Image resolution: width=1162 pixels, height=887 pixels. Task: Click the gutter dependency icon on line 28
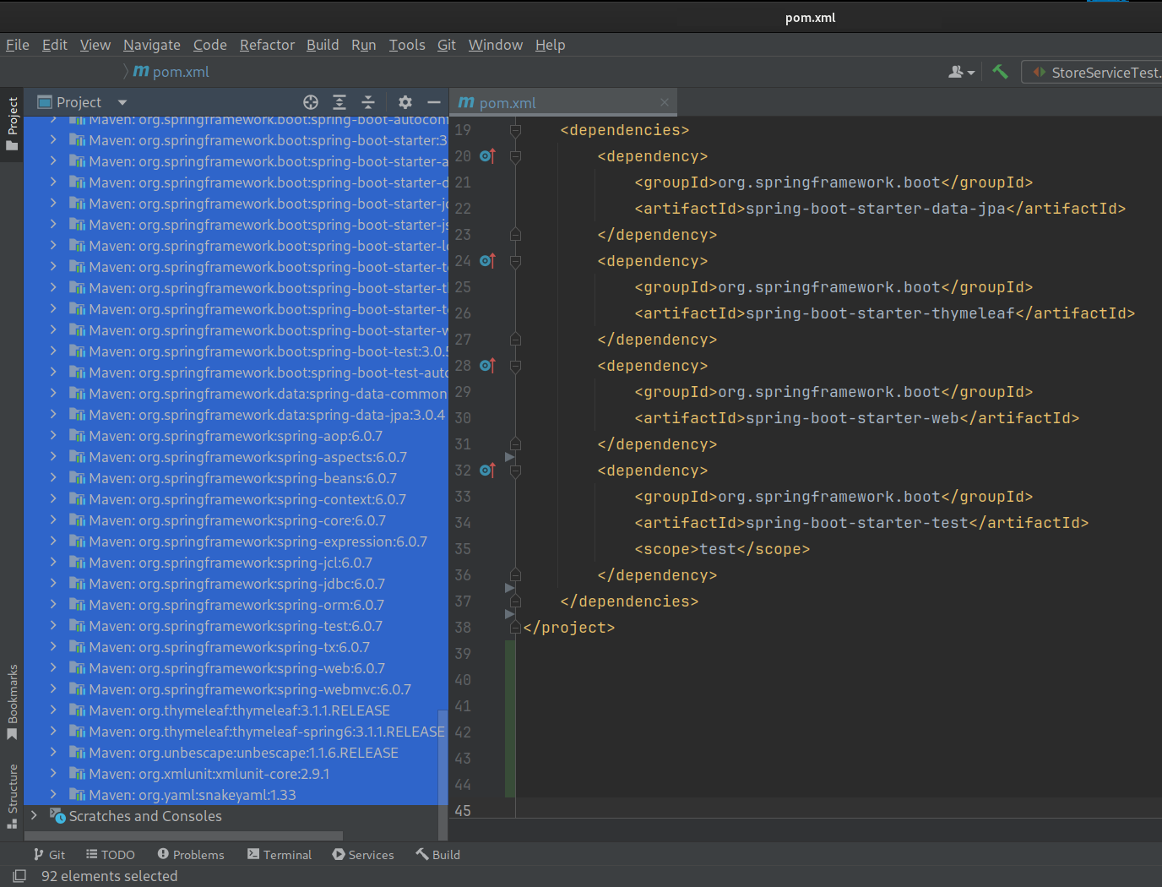pyautogui.click(x=486, y=366)
